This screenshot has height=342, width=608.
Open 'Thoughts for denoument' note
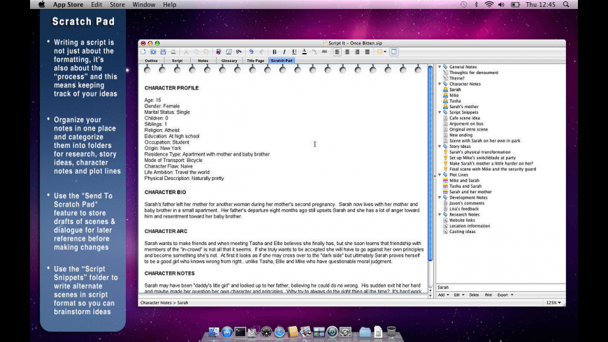pyautogui.click(x=473, y=73)
